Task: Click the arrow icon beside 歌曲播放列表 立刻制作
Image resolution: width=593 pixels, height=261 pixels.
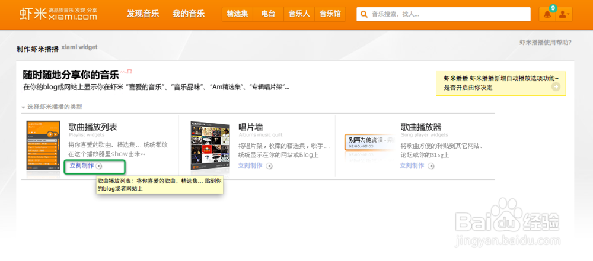Action: (99, 166)
